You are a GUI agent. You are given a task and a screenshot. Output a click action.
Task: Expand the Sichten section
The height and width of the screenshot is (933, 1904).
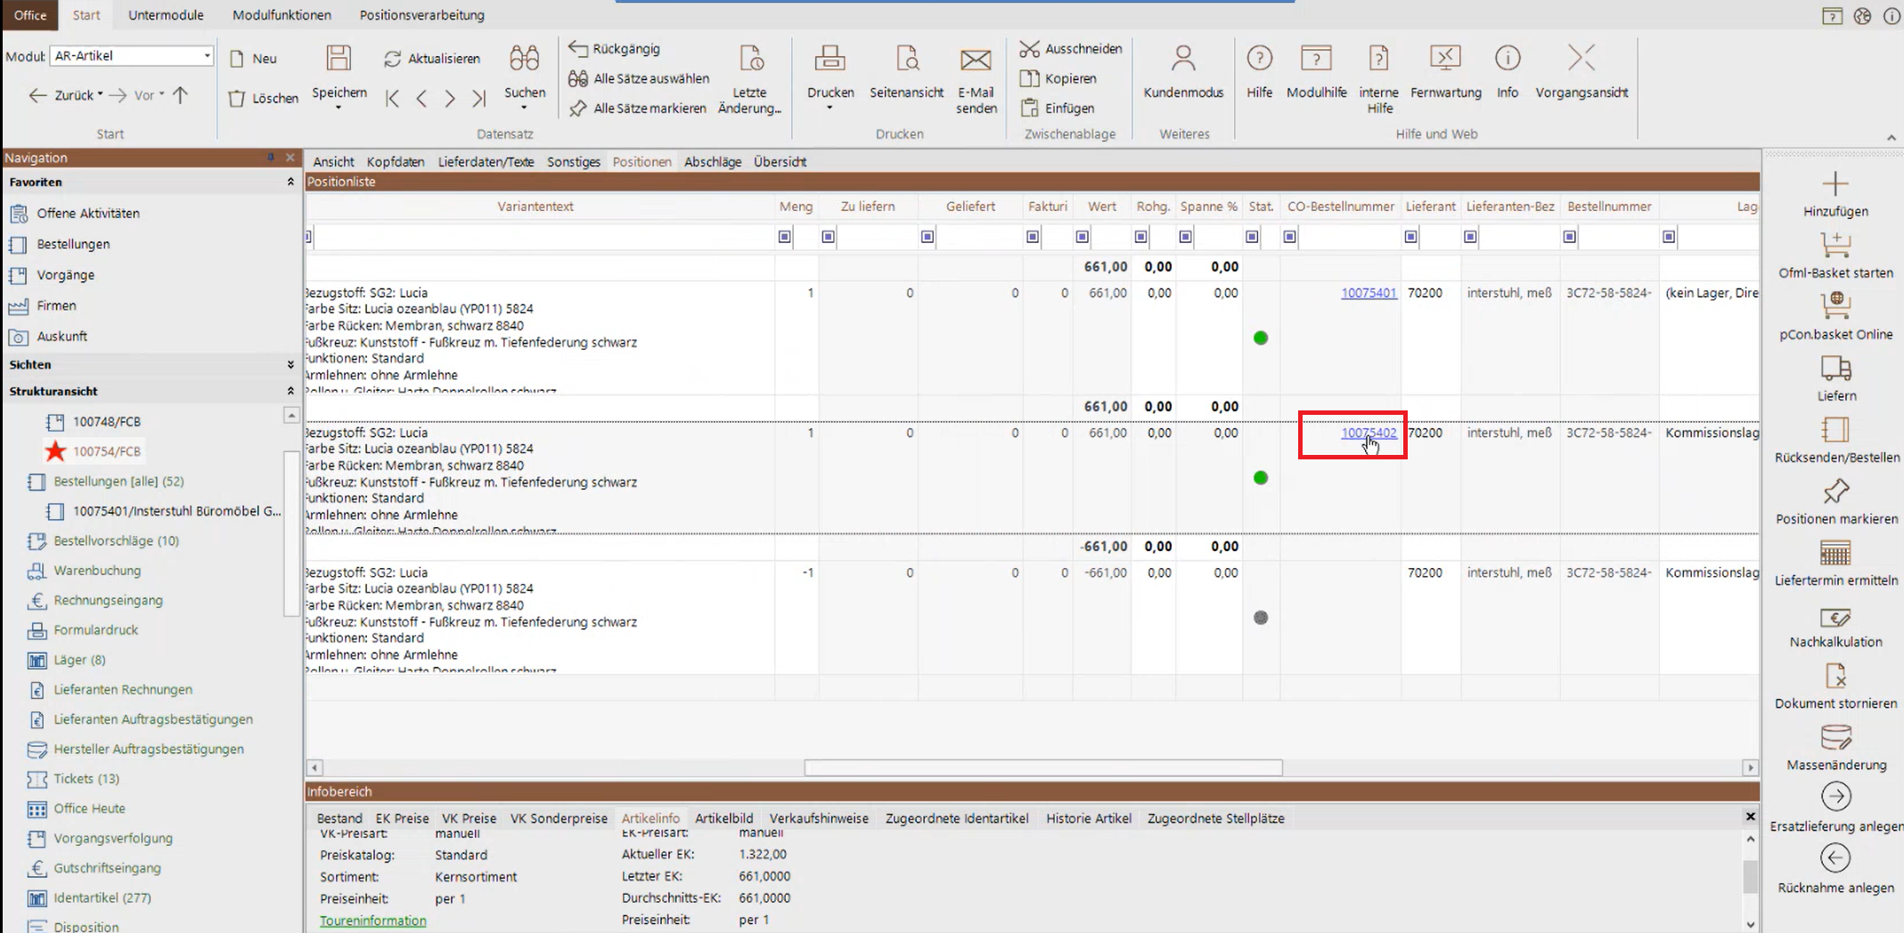290,365
